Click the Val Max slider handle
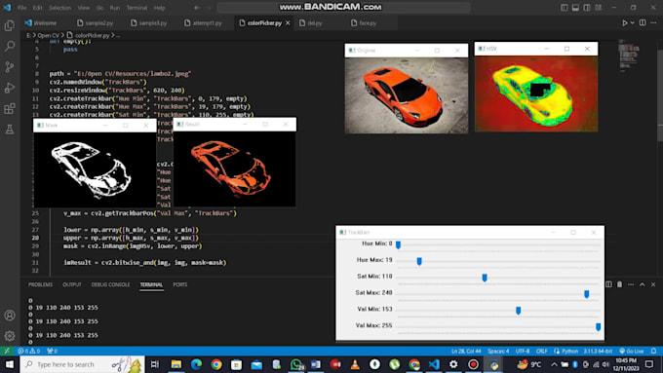The height and width of the screenshot is (373, 663). click(599, 326)
